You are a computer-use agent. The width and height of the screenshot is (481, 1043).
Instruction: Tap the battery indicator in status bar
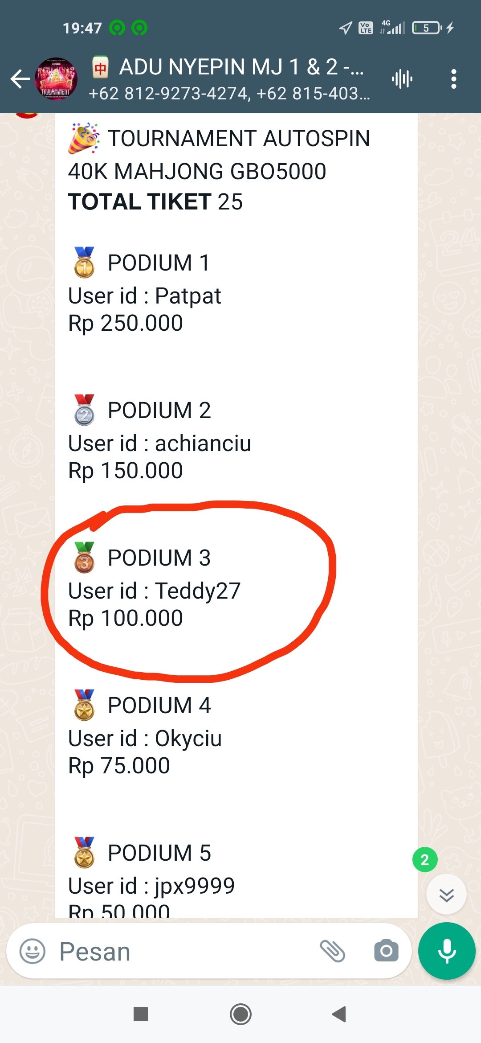pos(427,28)
